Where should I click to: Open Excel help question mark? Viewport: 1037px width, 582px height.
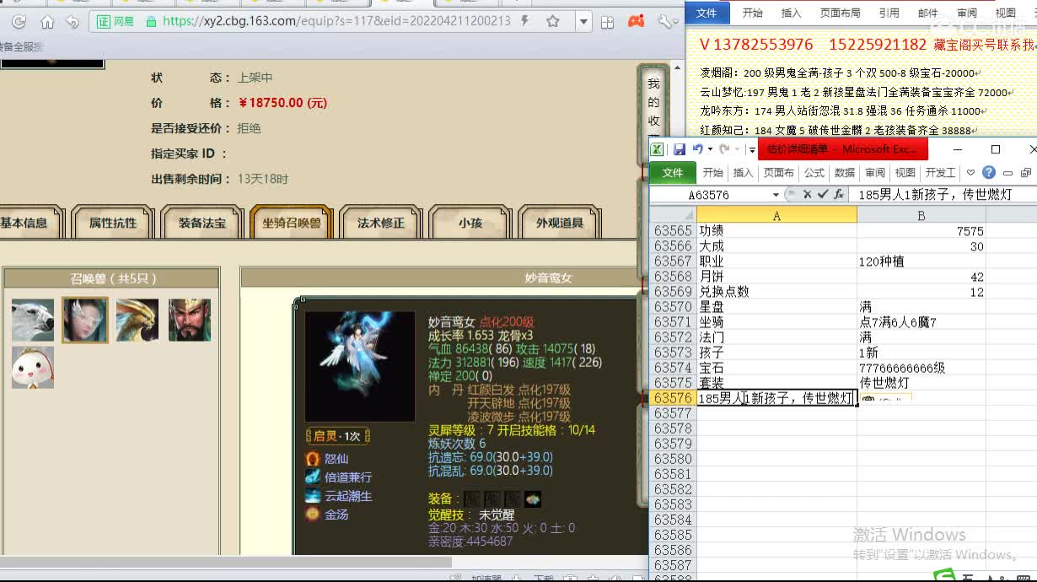pyautogui.click(x=989, y=172)
